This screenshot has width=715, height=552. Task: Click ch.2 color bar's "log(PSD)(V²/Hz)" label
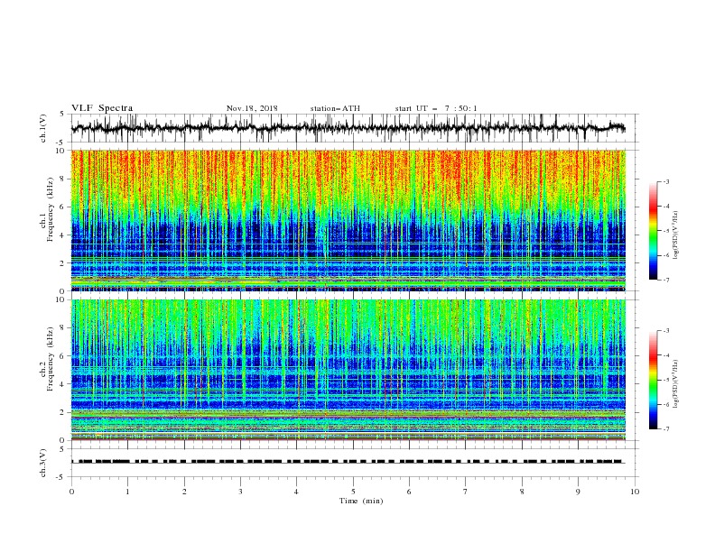click(x=676, y=383)
